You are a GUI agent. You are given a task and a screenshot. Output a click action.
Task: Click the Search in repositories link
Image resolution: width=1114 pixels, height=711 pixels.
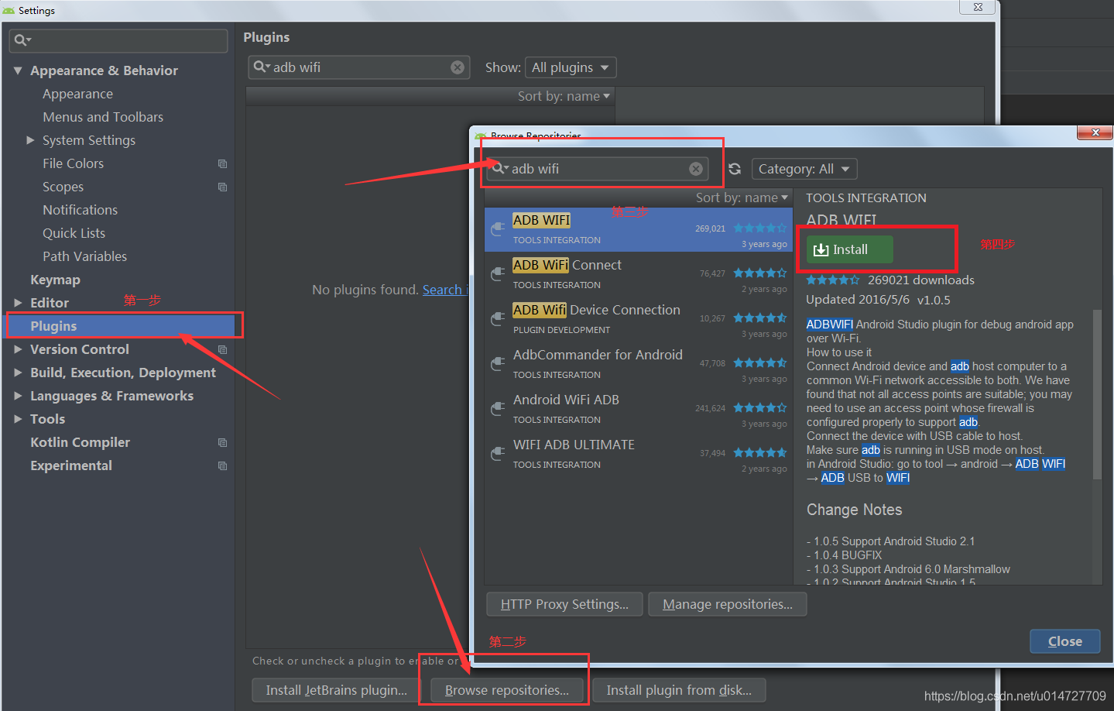coord(444,290)
